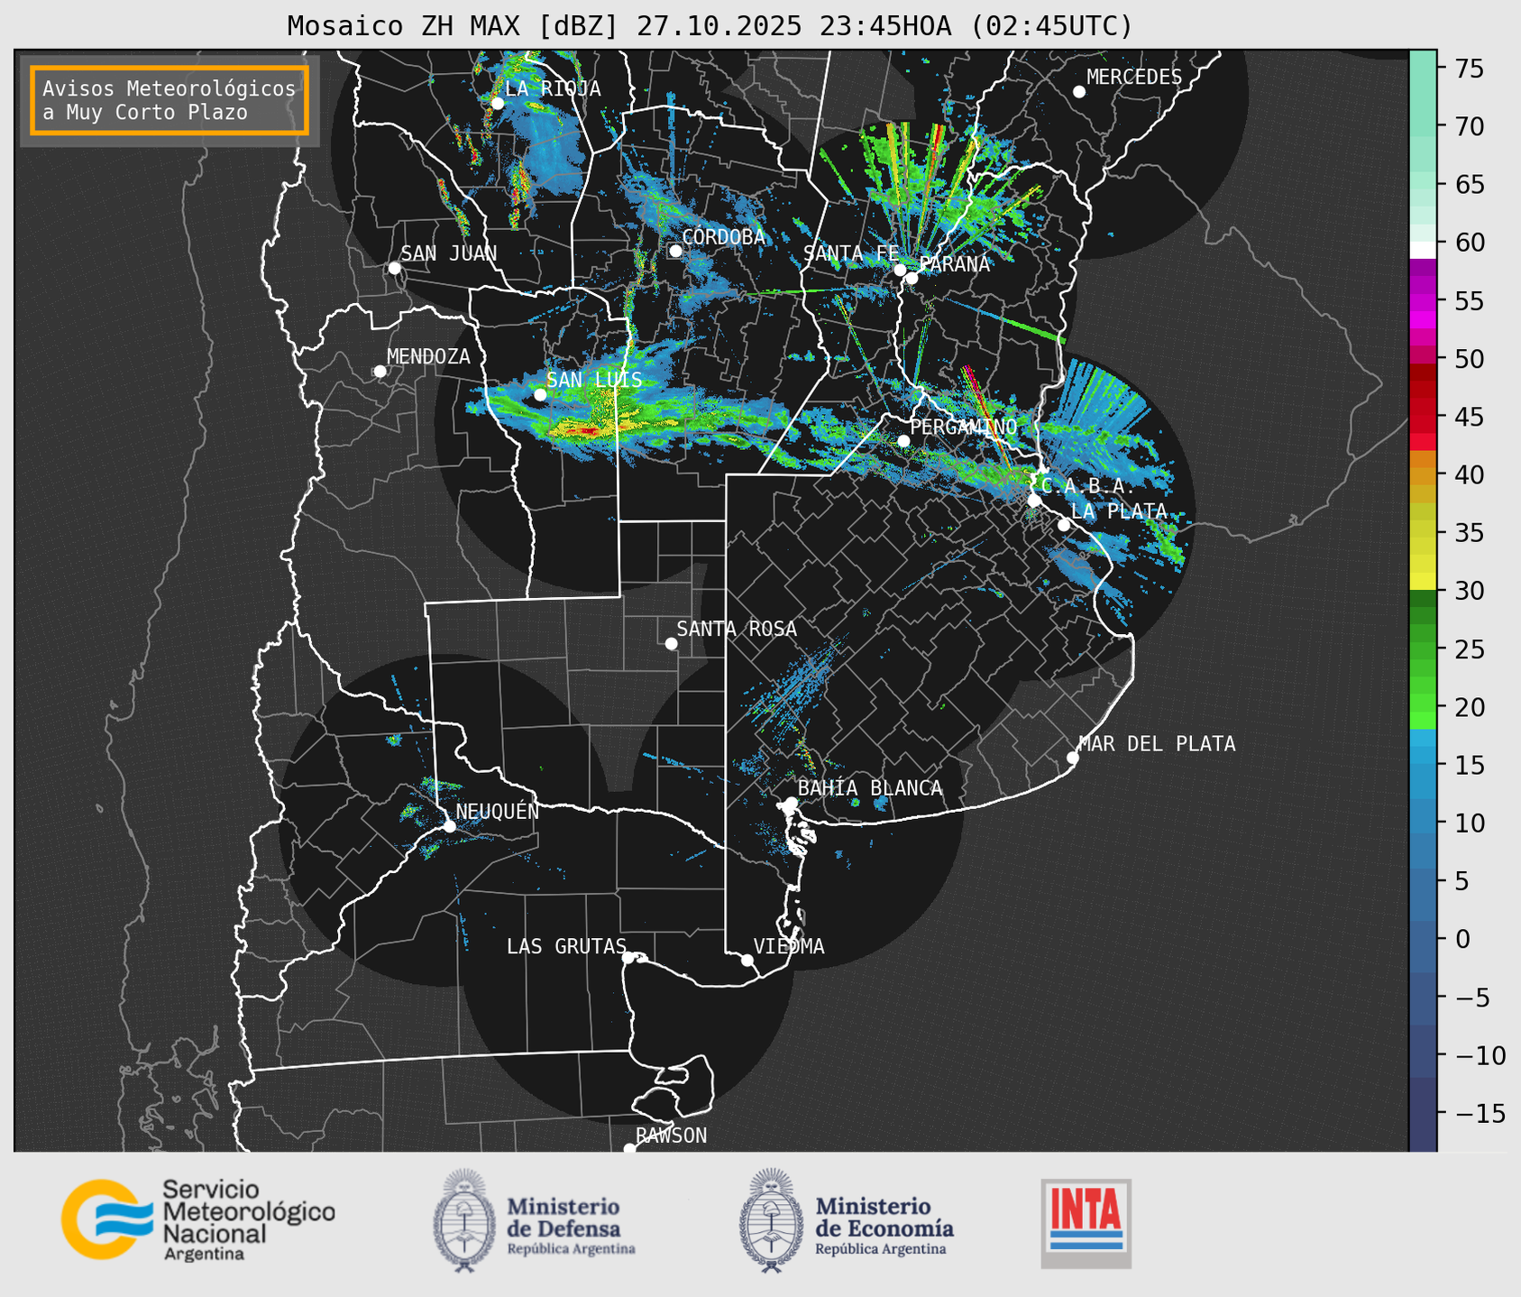Click the C.A.B.A. city marker dot
This screenshot has height=1297, width=1521.
point(1034,501)
